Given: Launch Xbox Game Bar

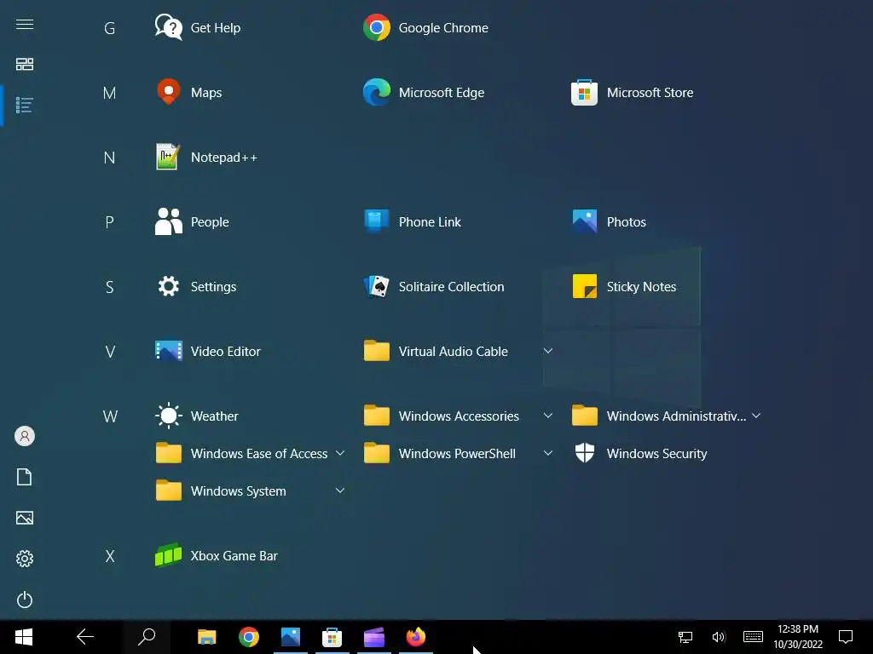Looking at the screenshot, I should point(216,555).
